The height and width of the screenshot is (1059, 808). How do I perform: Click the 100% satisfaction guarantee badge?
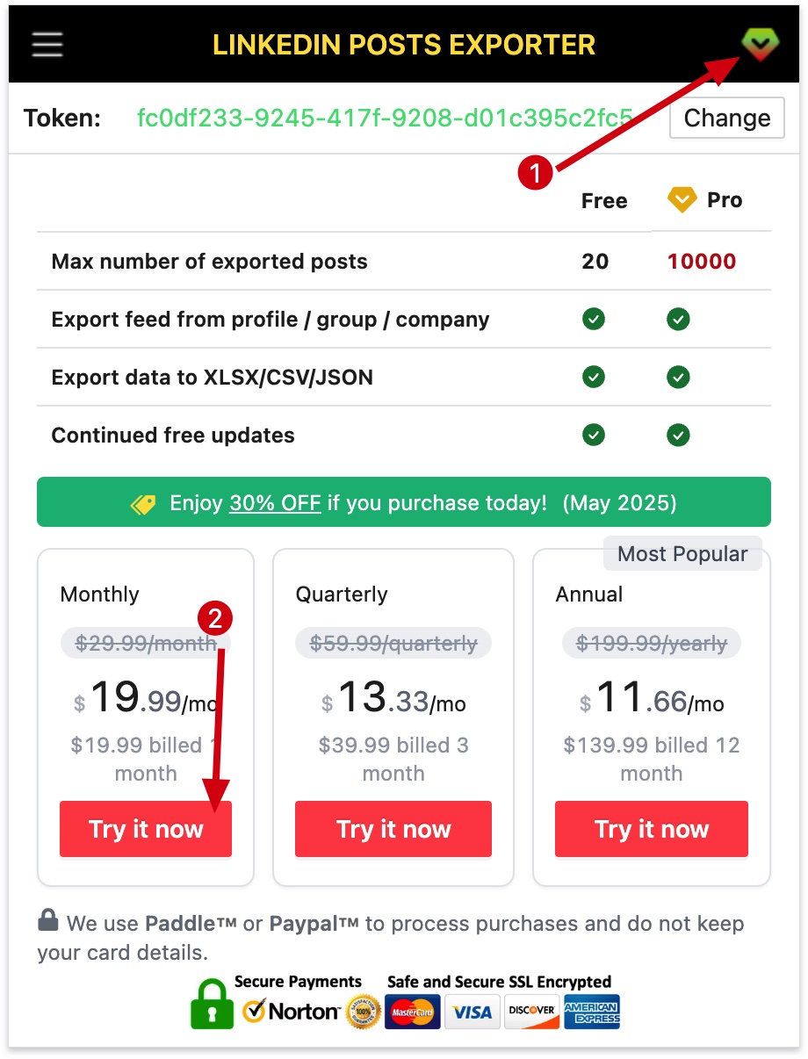coord(364,1012)
